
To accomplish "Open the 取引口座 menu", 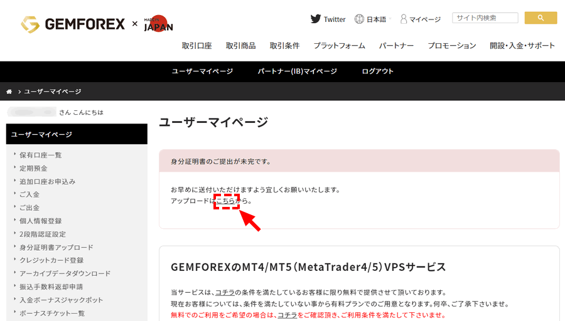I will (196, 46).
